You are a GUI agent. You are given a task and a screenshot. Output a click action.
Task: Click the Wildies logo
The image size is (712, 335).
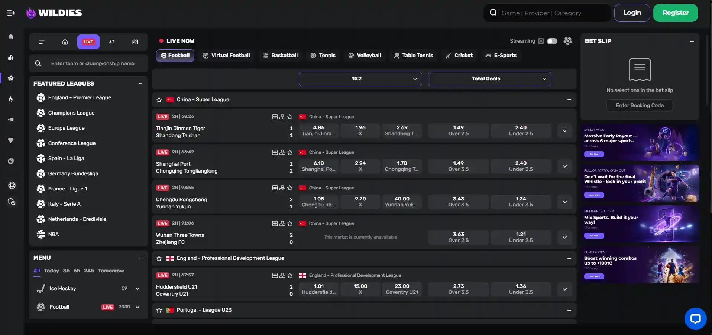[x=54, y=13]
